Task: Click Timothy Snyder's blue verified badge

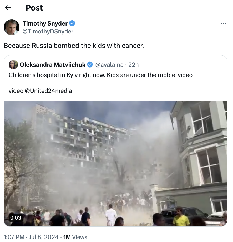Action: pos(72,23)
